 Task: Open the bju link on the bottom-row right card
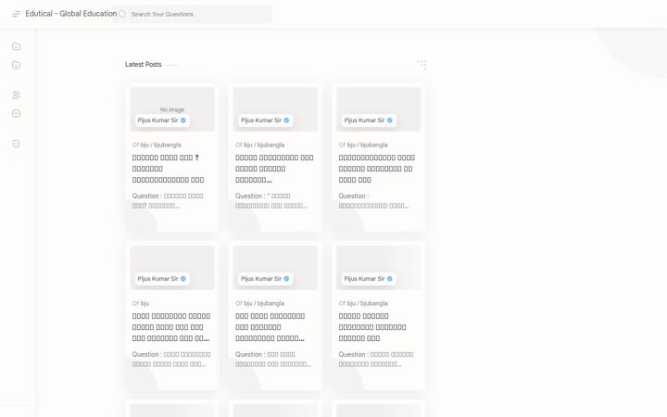click(351, 303)
